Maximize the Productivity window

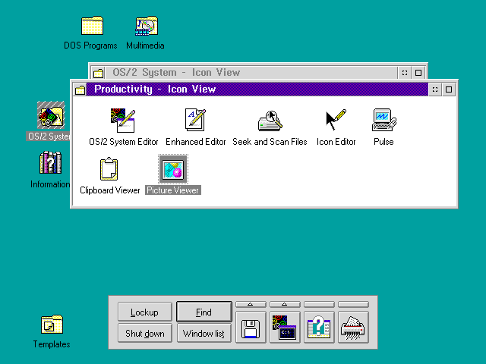click(449, 89)
